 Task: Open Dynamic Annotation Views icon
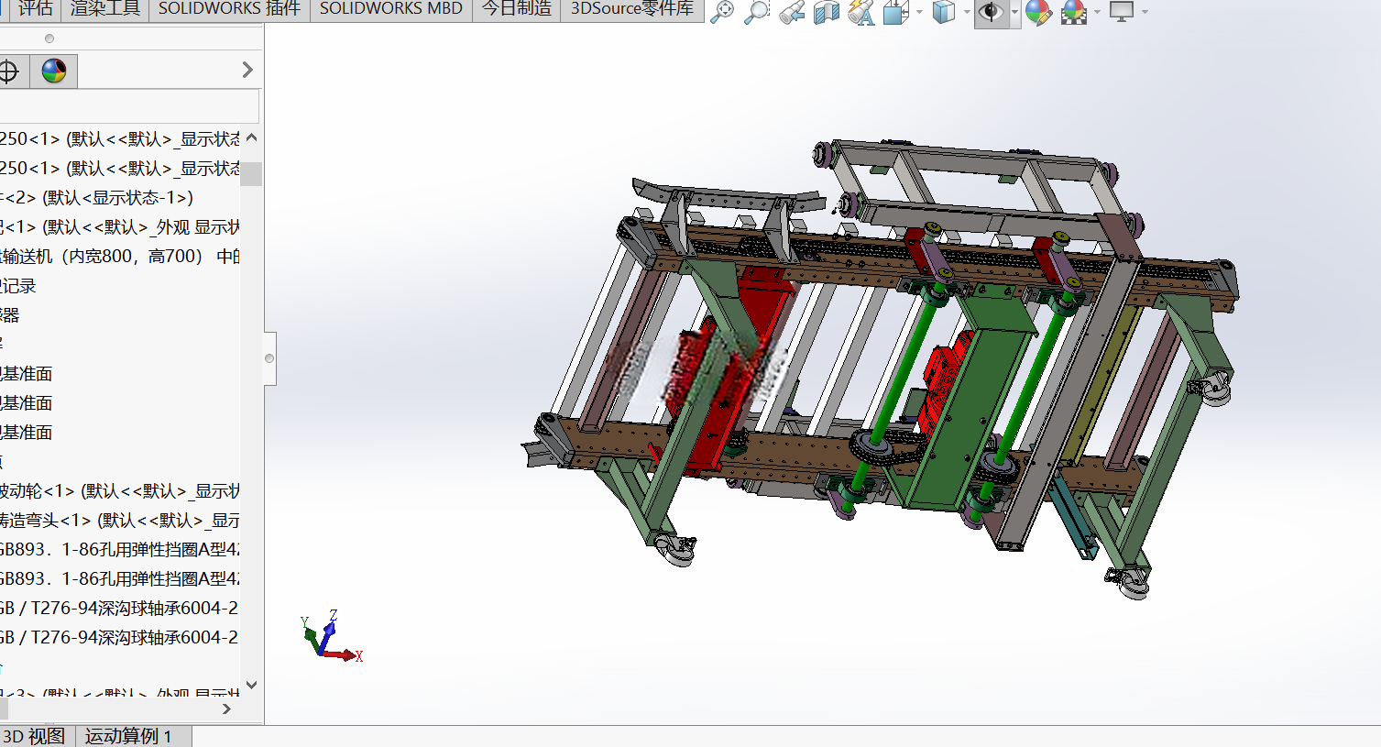tap(861, 12)
